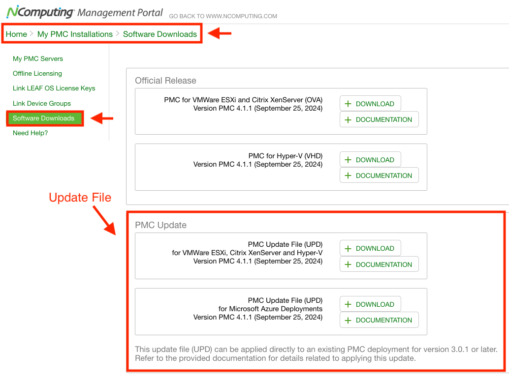This screenshot has width=509, height=379.
Task: Open My PMC Servers in sidebar
Action: (x=37, y=58)
